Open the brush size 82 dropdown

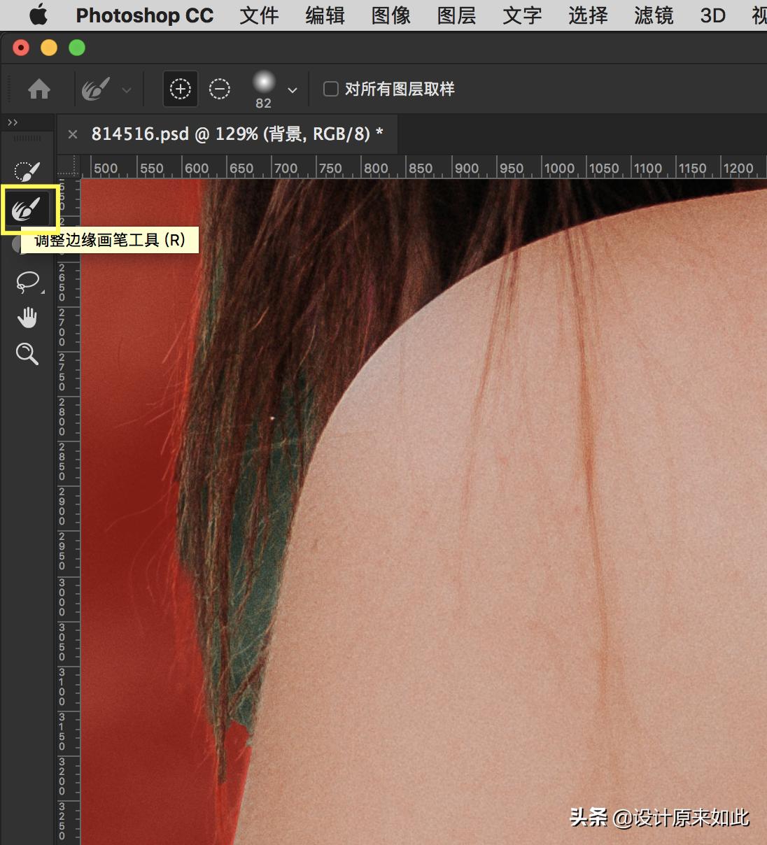(293, 90)
